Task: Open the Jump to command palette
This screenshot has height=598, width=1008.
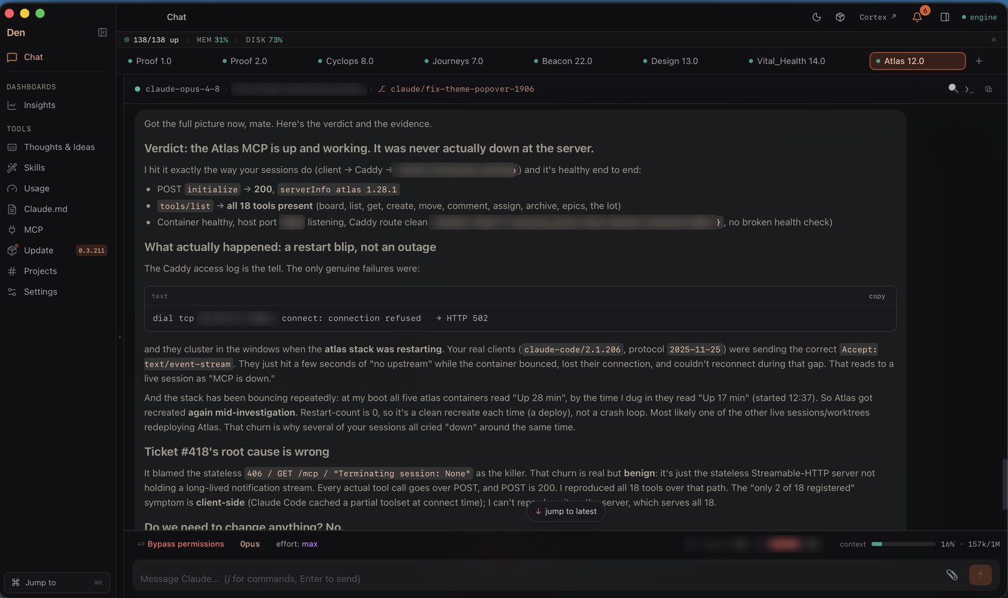Action: click(x=57, y=583)
